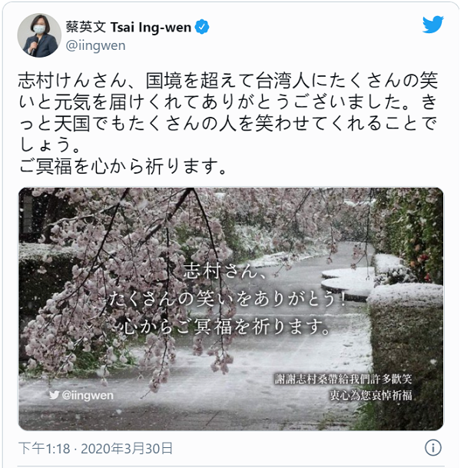Screen dimensions: 464x468
Task: Open the @iingwen handle below the name
Action: pos(95,45)
